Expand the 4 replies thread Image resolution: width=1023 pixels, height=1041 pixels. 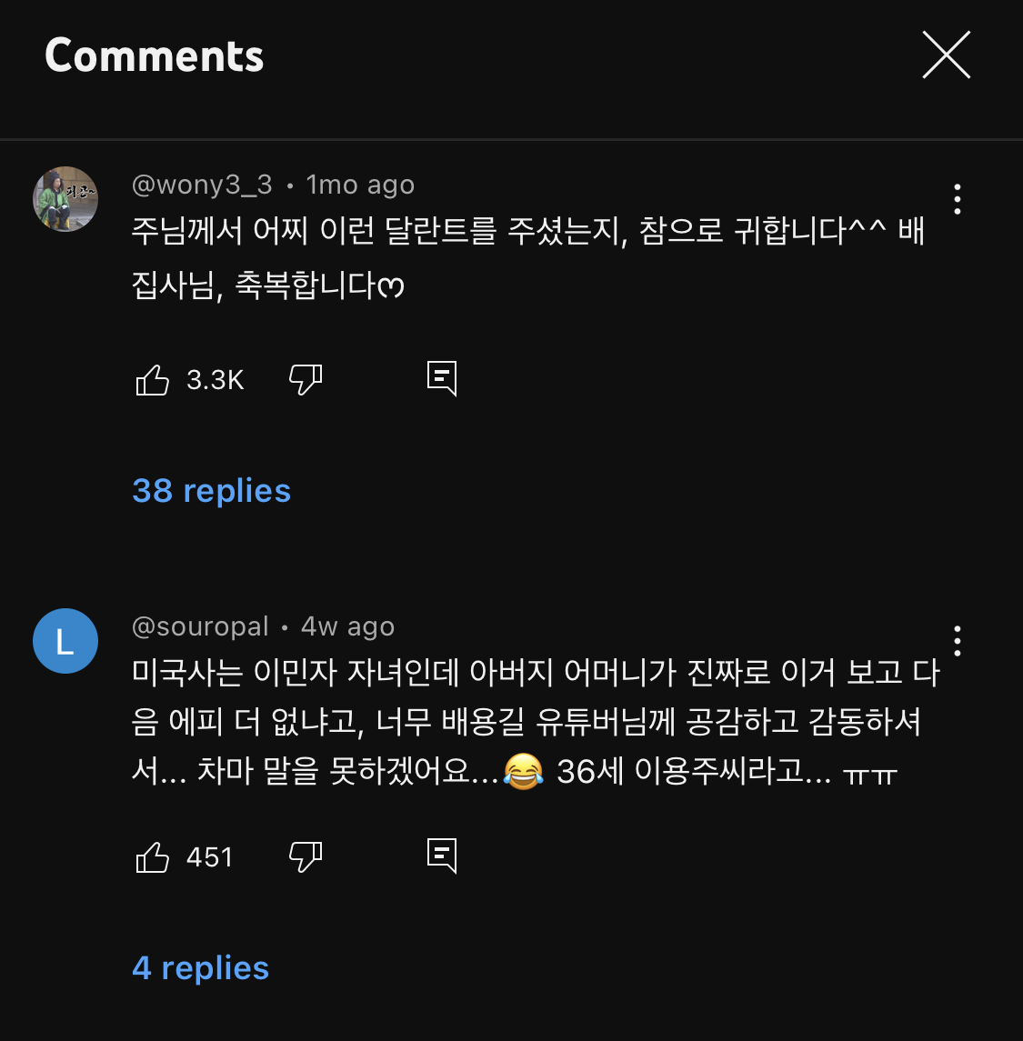click(200, 968)
